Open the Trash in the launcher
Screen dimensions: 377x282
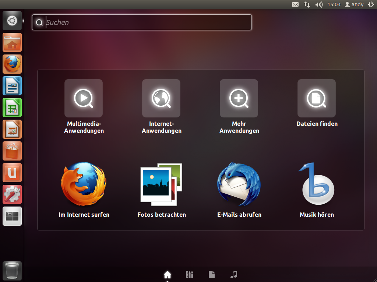12,271
